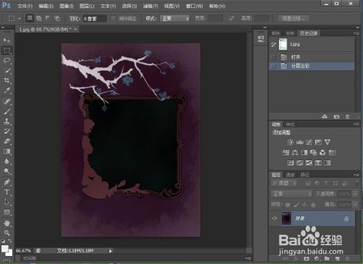Click the Color Balance scales icon
This screenshot has height=264, width=363.
click(x=295, y=152)
